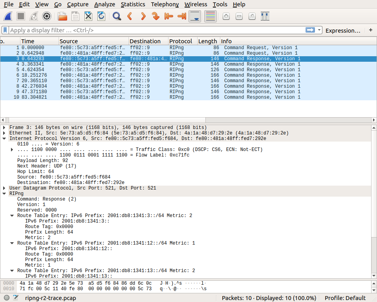Open the Help menu
The height and width of the screenshot is (302, 377).
pos(239,4)
